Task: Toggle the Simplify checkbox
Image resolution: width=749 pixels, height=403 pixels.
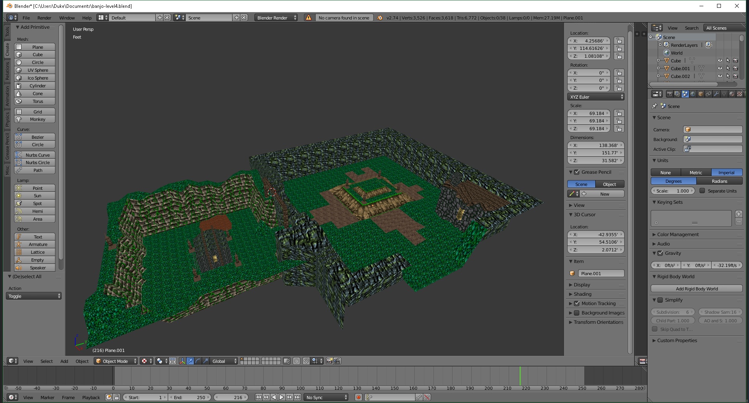Action: (660, 300)
